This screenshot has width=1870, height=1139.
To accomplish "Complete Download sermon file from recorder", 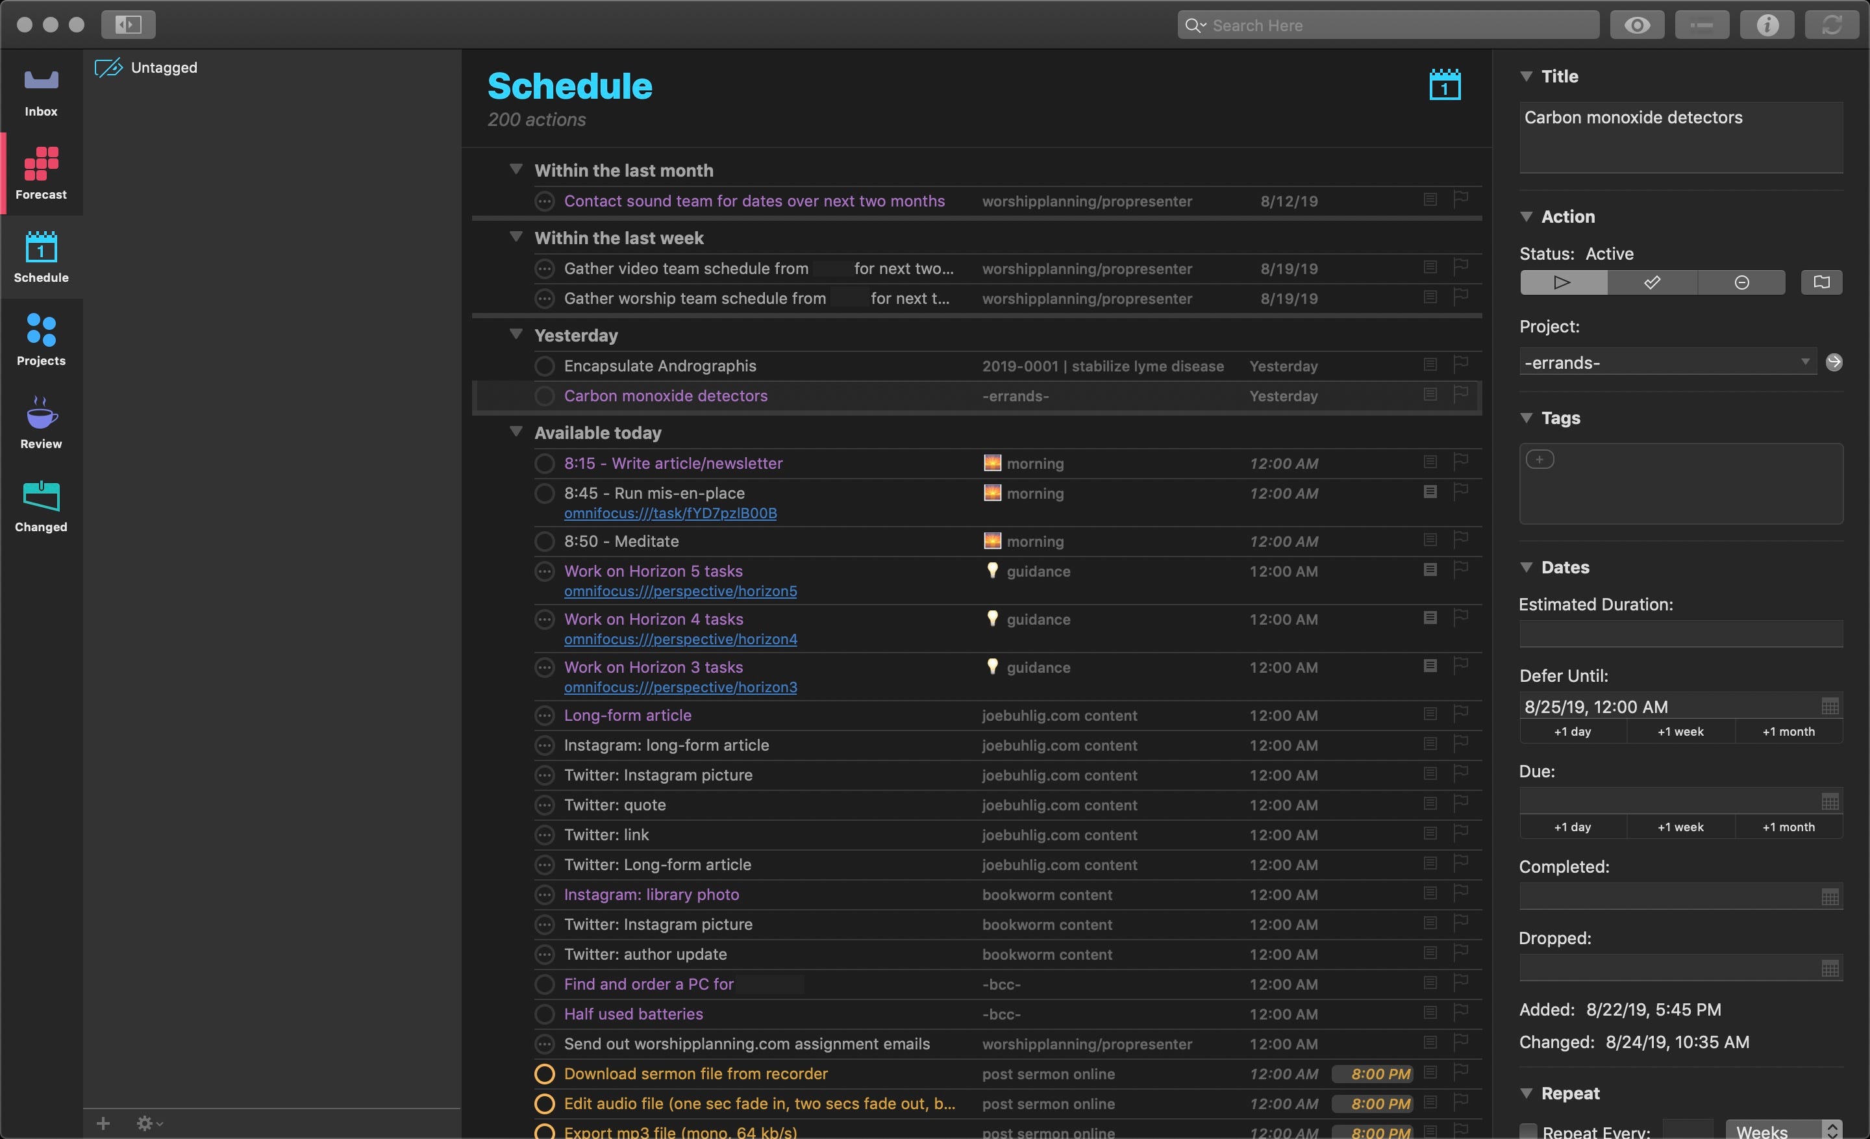I will [x=544, y=1074].
